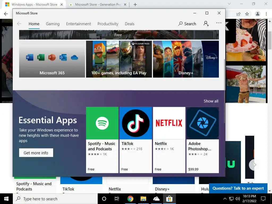Viewport: 272px width, 204px height.
Task: Open File Explorer from the taskbar
Action: (143, 199)
